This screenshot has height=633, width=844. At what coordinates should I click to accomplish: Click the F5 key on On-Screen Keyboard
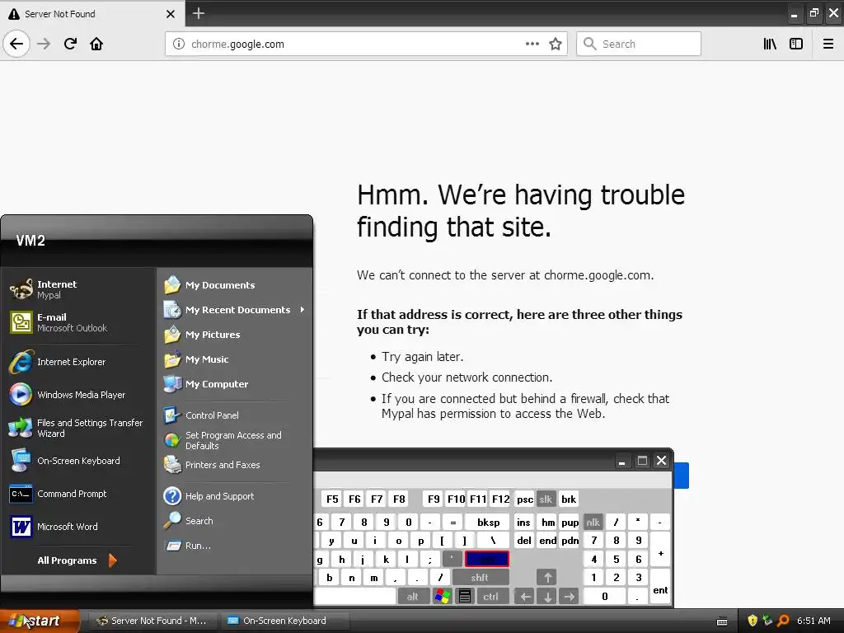(x=332, y=499)
